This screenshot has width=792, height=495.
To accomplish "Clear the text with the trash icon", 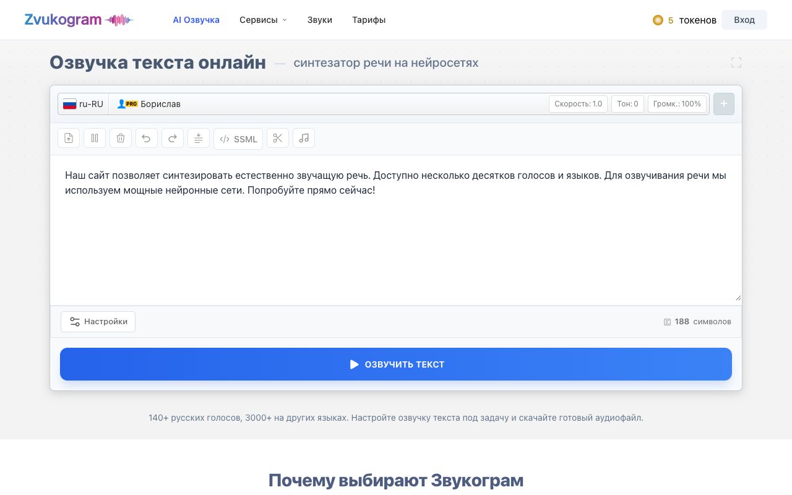I will (121, 138).
